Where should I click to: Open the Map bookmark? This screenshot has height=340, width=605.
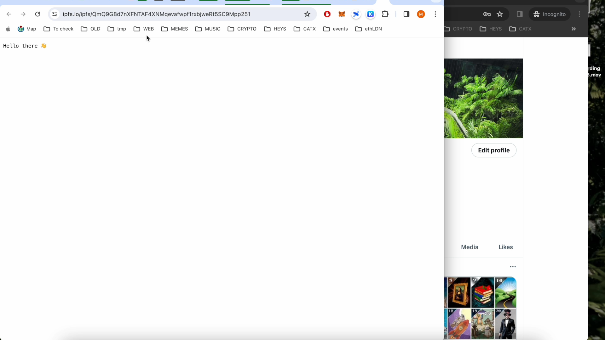pos(27,29)
